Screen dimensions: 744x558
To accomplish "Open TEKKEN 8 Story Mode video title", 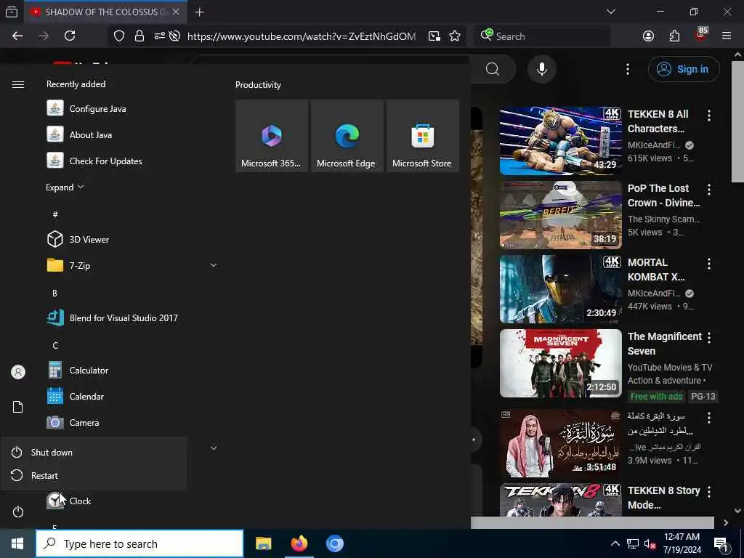I will pyautogui.click(x=663, y=498).
